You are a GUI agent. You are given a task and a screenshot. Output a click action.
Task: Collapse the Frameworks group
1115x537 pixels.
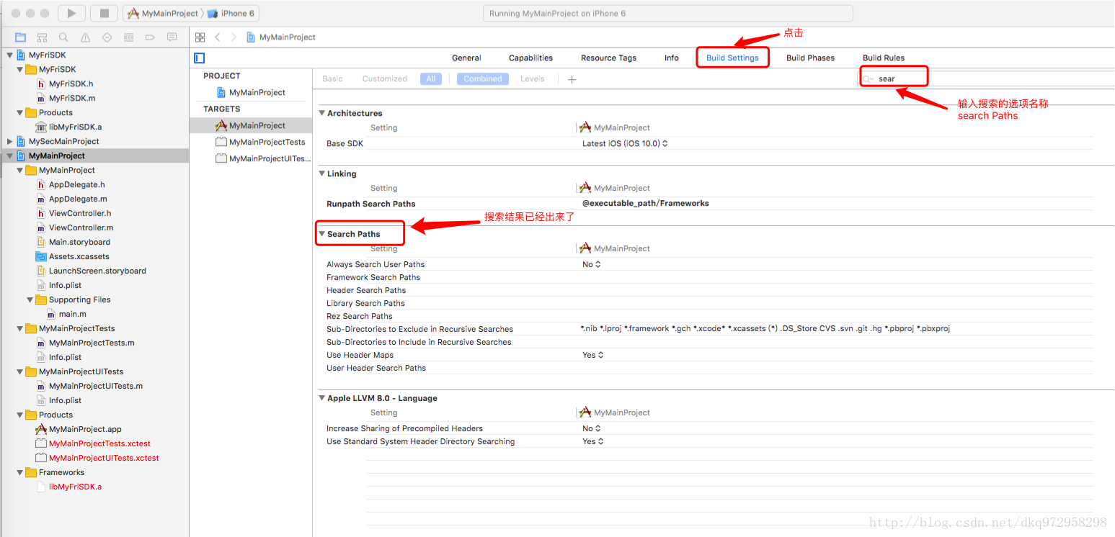click(x=19, y=472)
